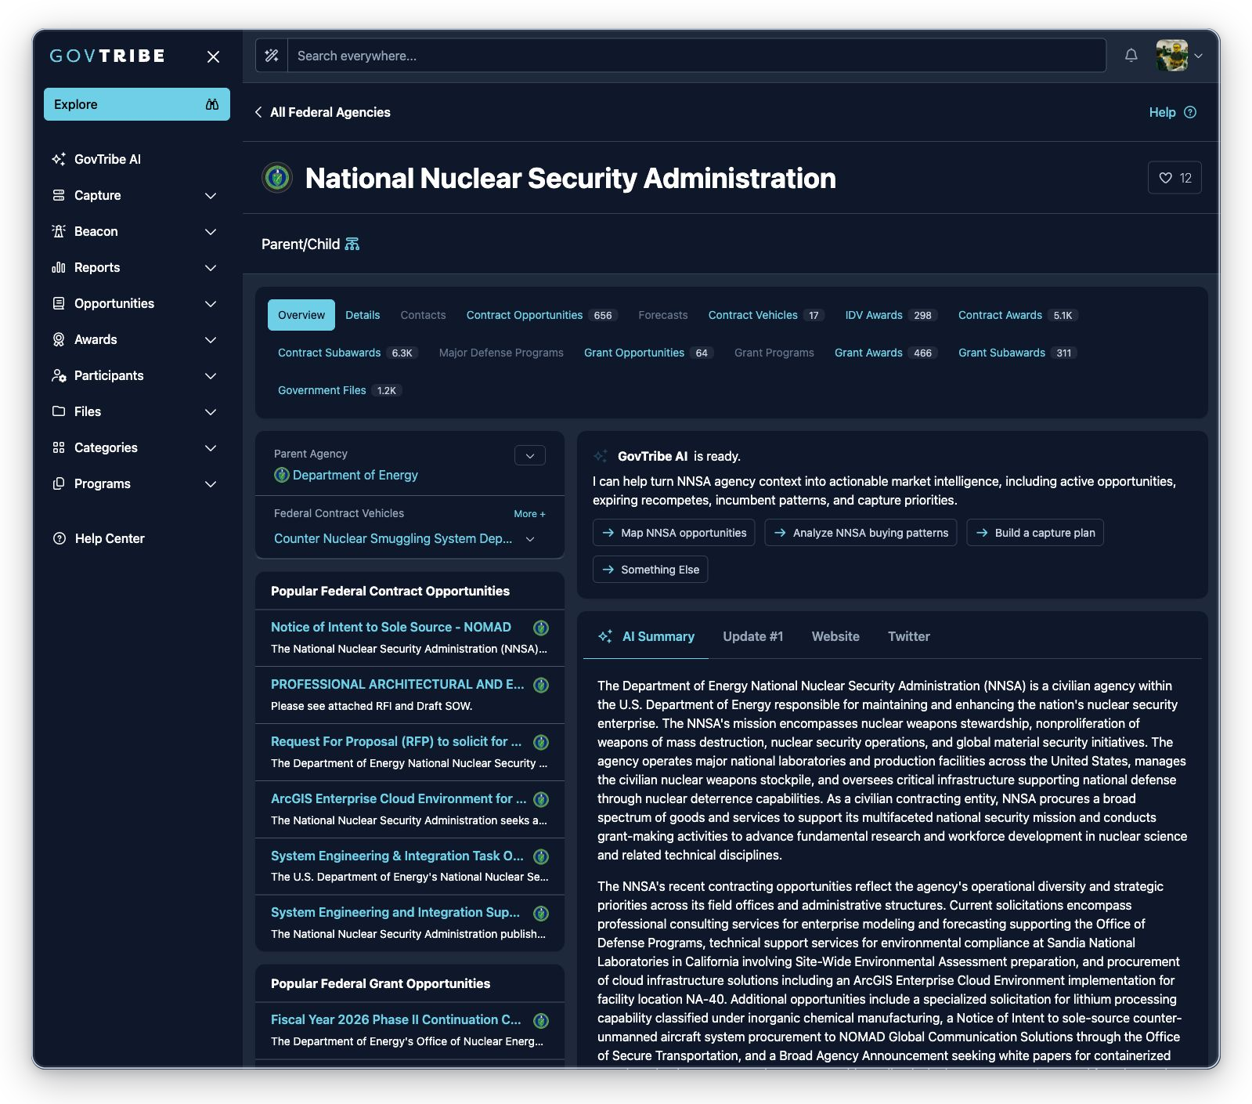The height and width of the screenshot is (1104, 1252).
Task: Open Request For Proposal (RFP) to solicit link
Action: click(x=396, y=741)
